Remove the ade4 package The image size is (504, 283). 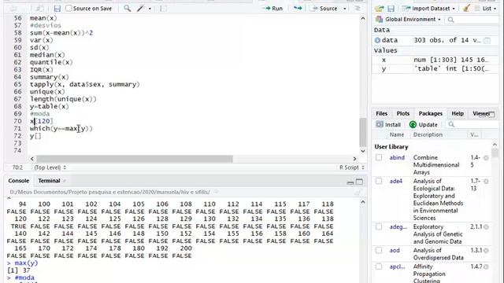tap(486, 182)
